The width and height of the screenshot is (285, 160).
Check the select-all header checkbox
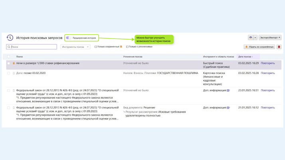(8, 57)
